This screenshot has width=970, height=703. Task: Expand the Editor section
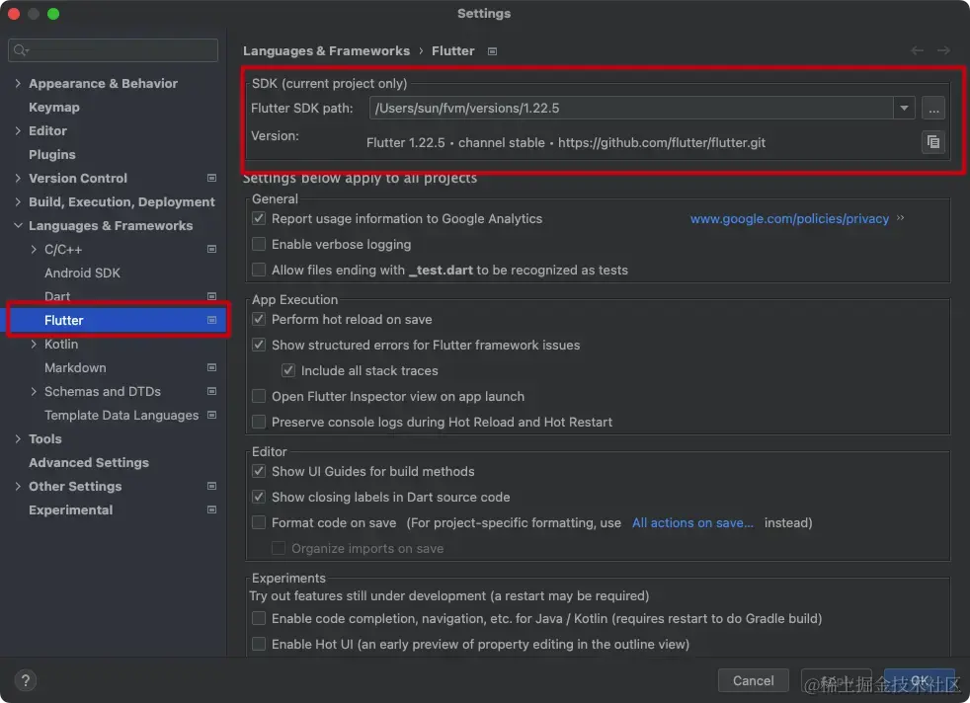pyautogui.click(x=18, y=130)
